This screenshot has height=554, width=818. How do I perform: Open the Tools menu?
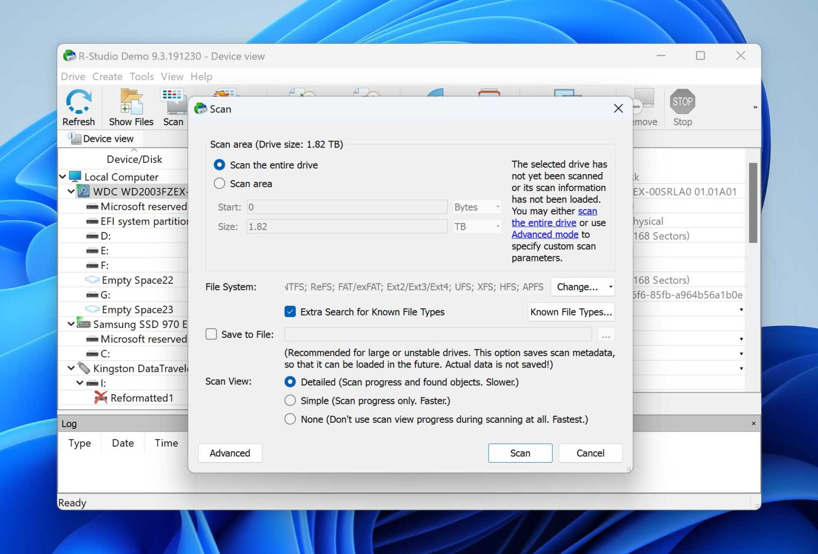point(142,76)
